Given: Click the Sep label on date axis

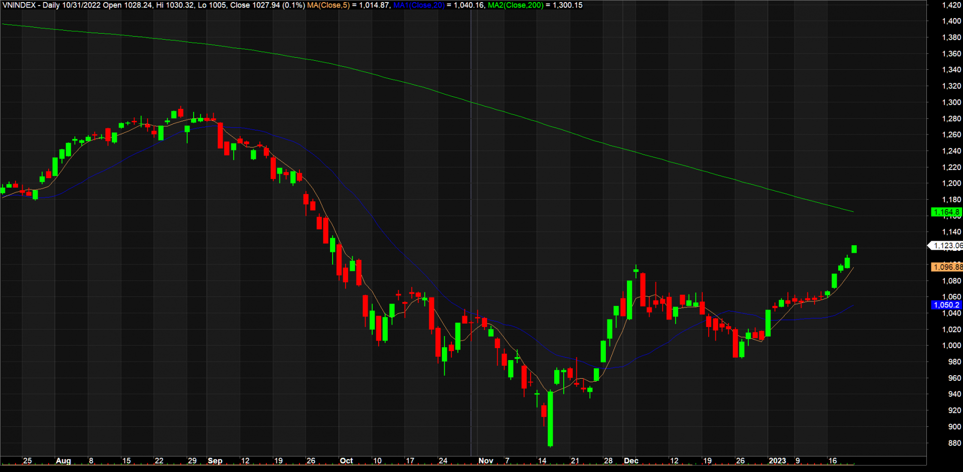Looking at the screenshot, I should (215, 461).
